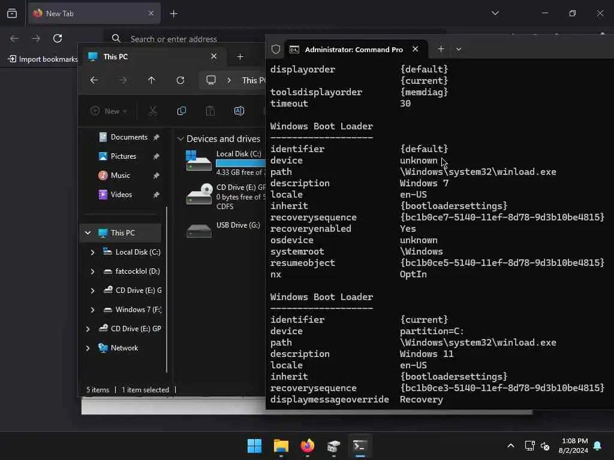Image resolution: width=614 pixels, height=460 pixels.
Task: Refresh the File Explorer view
Action: pyautogui.click(x=180, y=80)
